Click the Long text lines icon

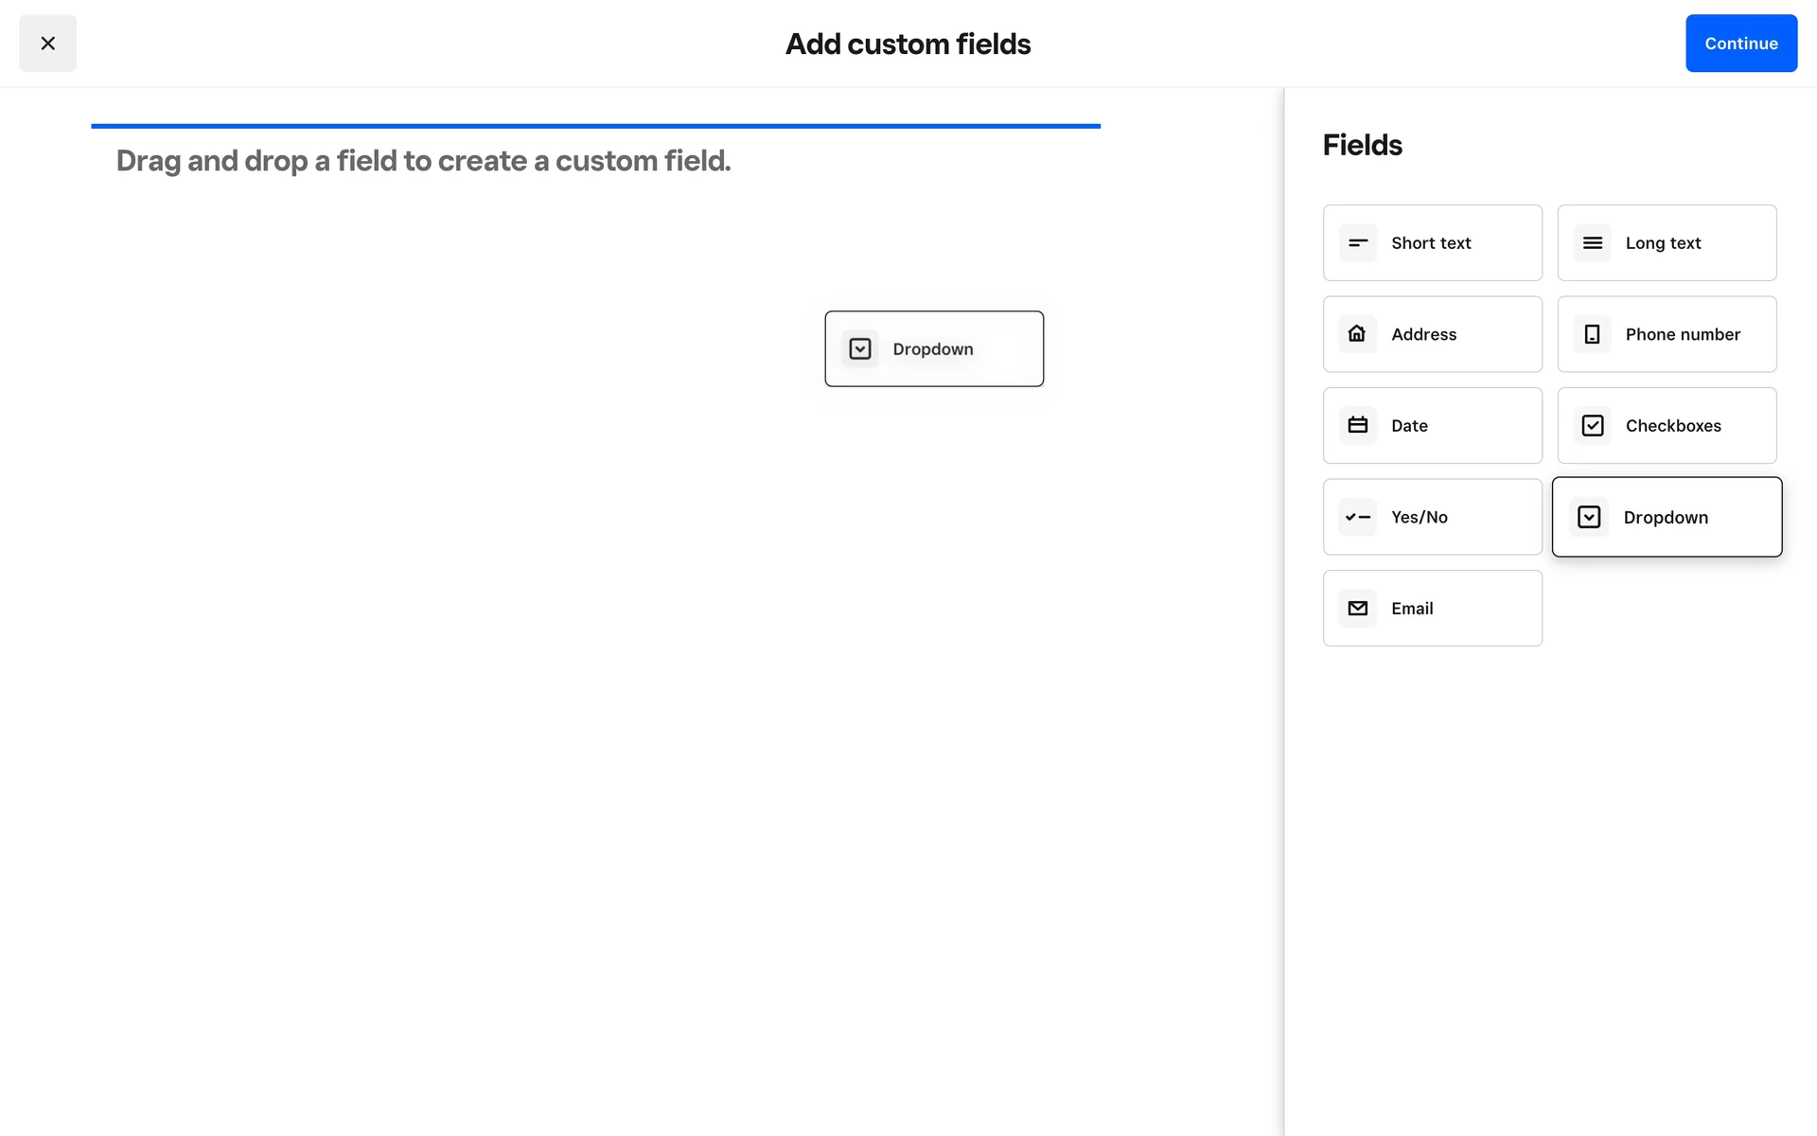coord(1593,243)
